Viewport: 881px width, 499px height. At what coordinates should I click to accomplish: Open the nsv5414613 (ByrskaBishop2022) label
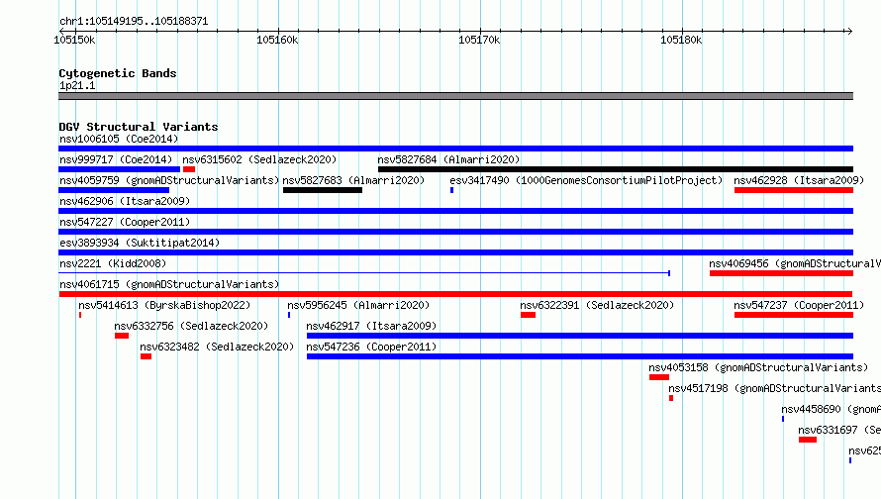click(x=164, y=305)
